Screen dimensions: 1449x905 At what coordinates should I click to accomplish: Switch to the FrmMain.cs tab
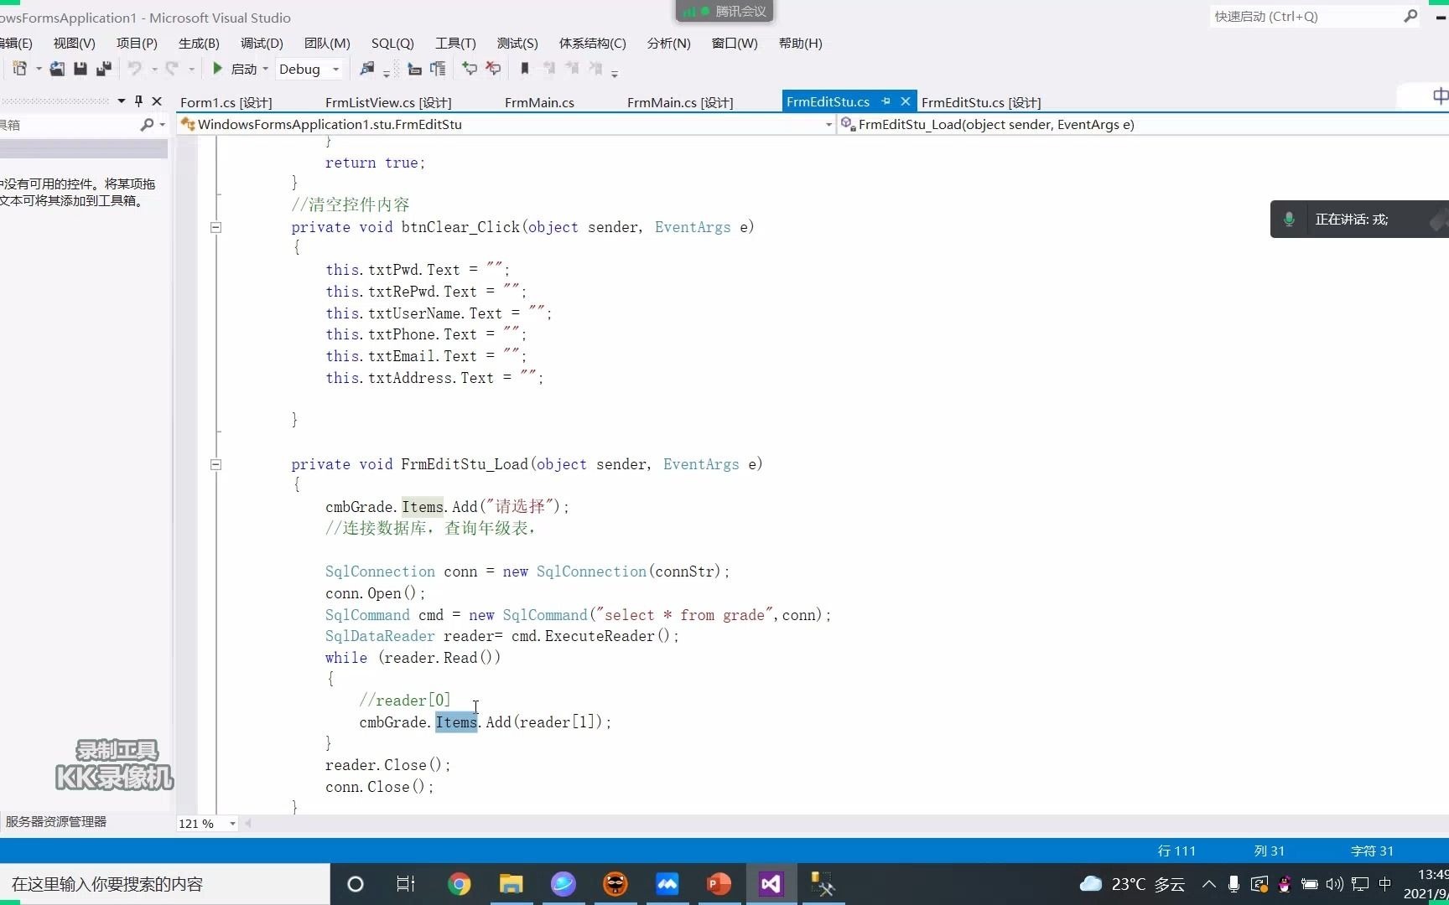[x=539, y=101]
